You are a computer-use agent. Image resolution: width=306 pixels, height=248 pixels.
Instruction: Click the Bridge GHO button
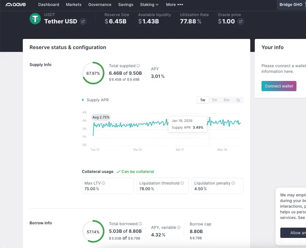pos(292,5)
